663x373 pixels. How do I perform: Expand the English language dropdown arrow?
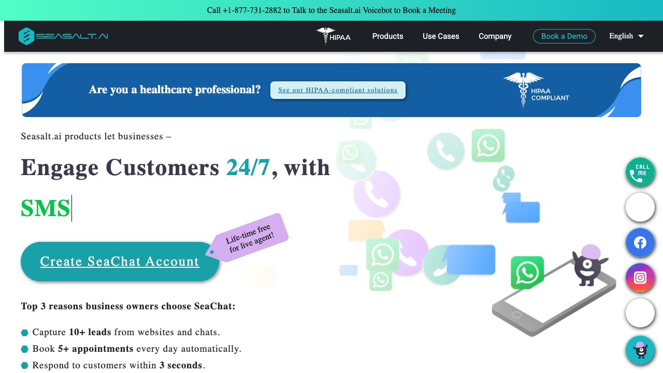[641, 36]
